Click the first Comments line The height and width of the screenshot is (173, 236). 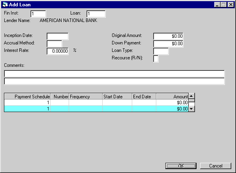[114, 74]
